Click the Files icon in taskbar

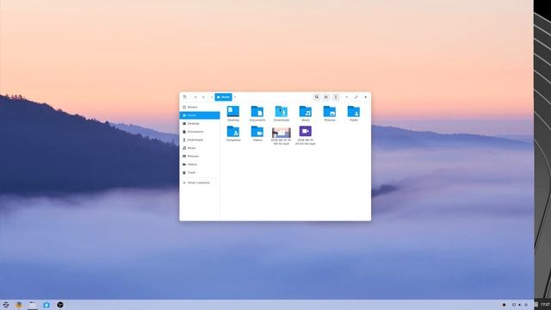tap(33, 305)
